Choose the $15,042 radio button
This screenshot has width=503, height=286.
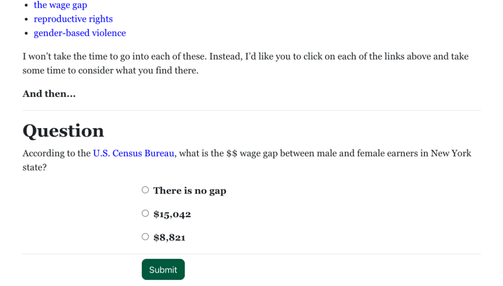tap(145, 213)
